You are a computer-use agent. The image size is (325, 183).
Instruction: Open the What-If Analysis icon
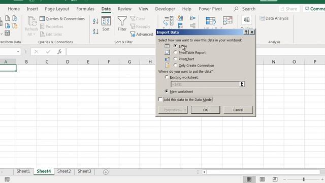click(211, 21)
